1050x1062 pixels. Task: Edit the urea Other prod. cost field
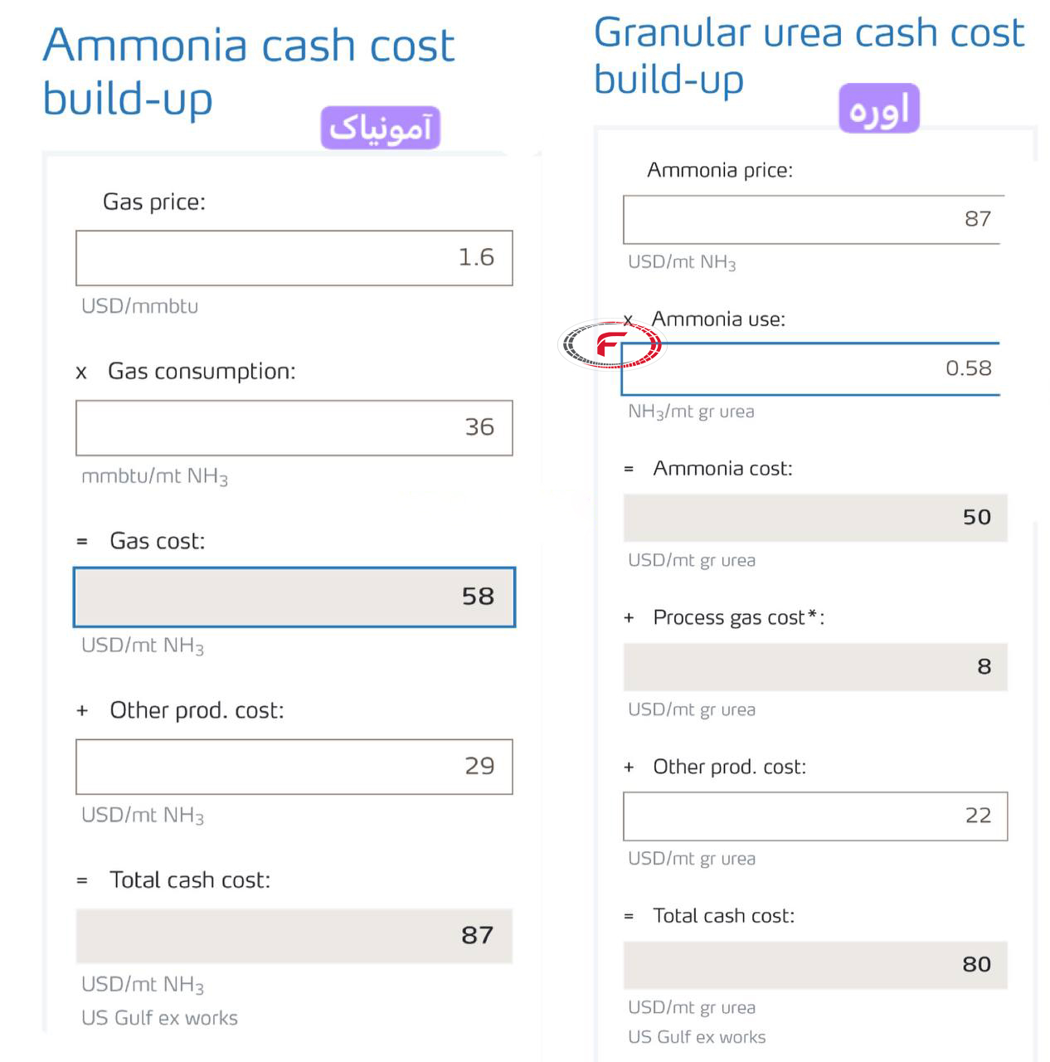pos(815,816)
